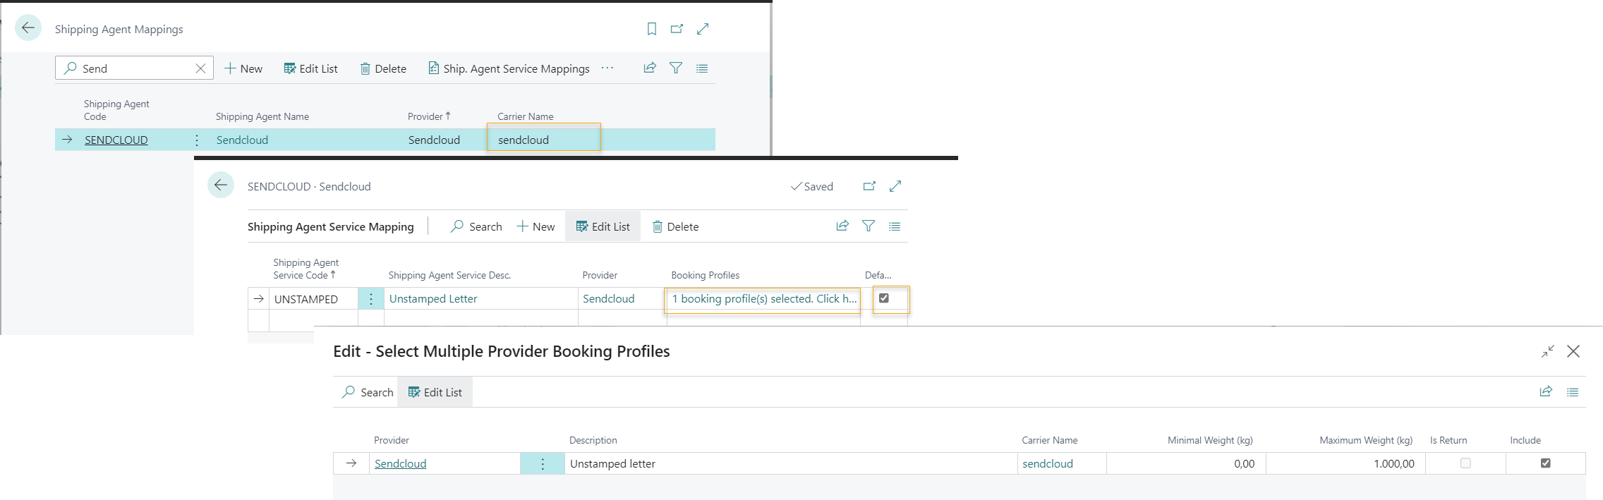Select Carrier Name cell sendcloud in Mappings row
Screen dimensions: 1603x500
[x=543, y=140]
